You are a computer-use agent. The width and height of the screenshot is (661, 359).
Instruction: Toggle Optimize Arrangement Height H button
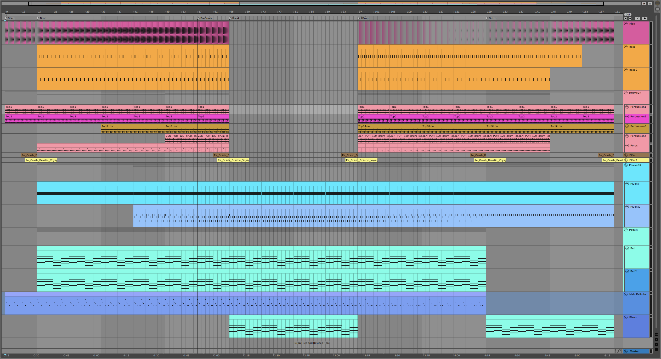[644, 4]
